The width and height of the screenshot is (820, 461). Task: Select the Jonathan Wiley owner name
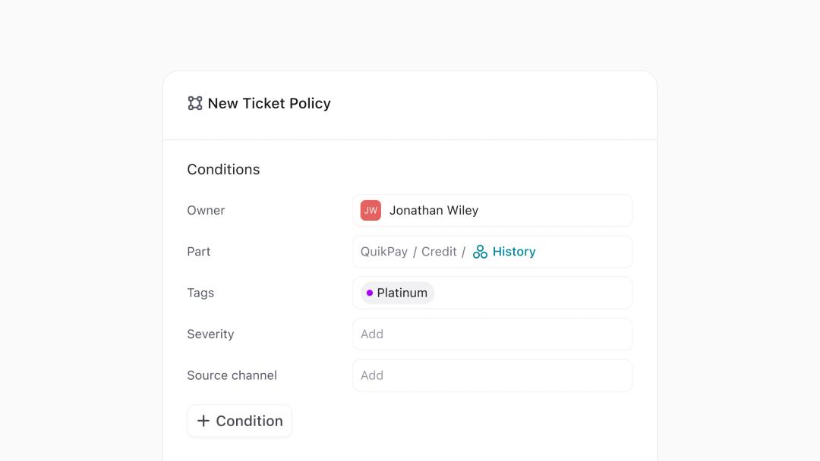click(434, 211)
